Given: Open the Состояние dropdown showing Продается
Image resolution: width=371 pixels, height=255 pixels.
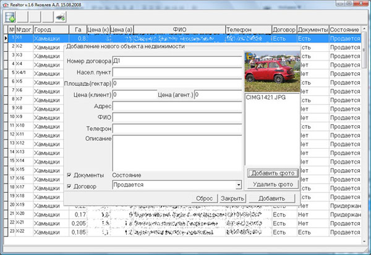Looking at the screenshot, I should tap(177, 185).
